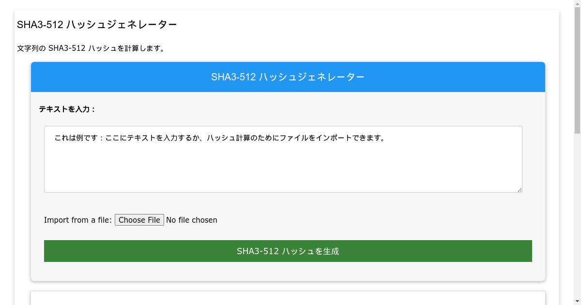
Task: Click the scrollbar up arrow icon
Action: (578, 4)
